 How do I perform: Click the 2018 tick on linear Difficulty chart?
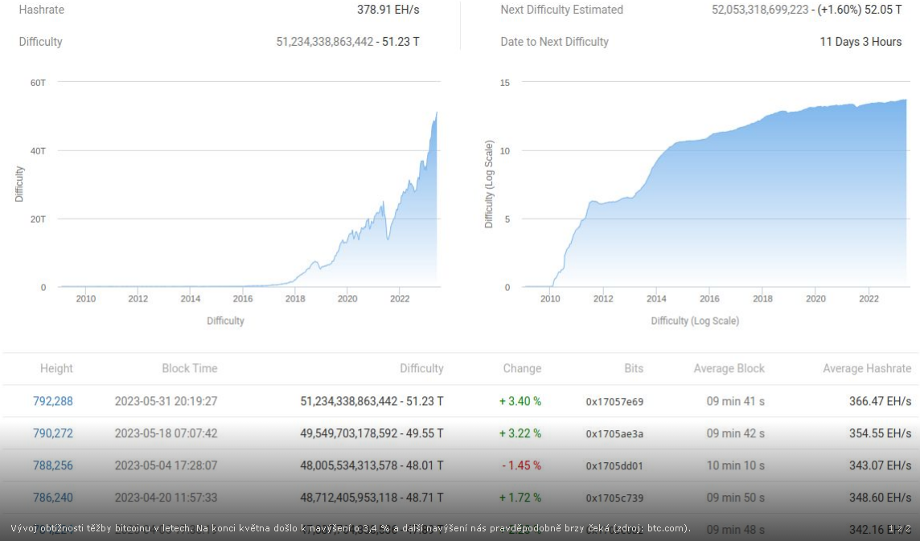pos(295,299)
